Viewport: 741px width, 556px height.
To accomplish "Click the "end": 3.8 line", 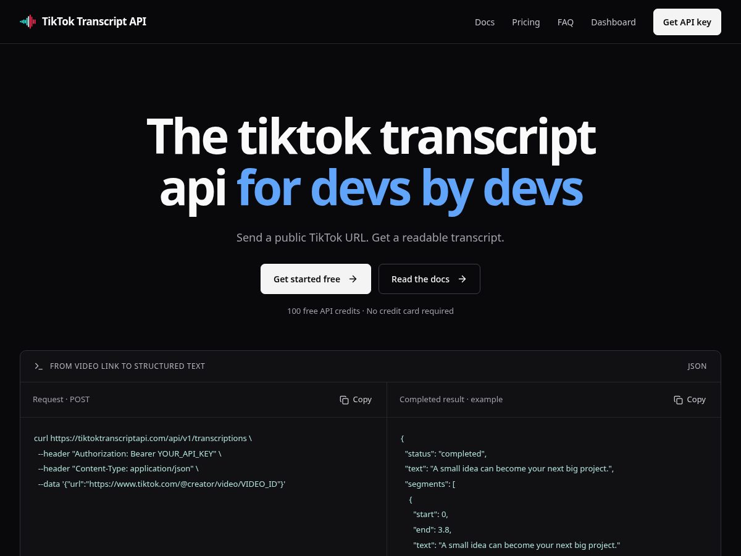I will (x=432, y=529).
